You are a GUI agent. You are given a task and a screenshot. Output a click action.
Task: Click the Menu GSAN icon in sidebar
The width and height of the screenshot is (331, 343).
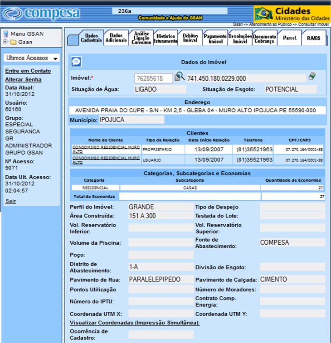pyautogui.click(x=6, y=34)
